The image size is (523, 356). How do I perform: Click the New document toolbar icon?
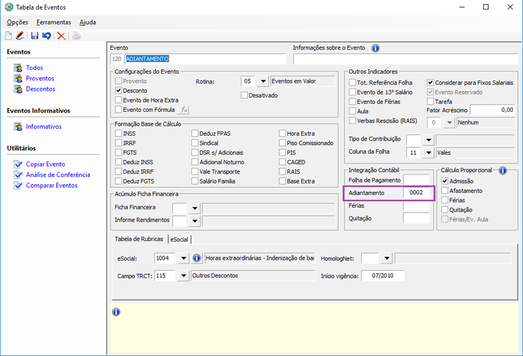pos(8,35)
